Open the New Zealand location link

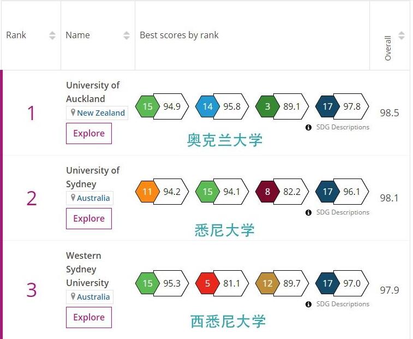tap(100, 113)
